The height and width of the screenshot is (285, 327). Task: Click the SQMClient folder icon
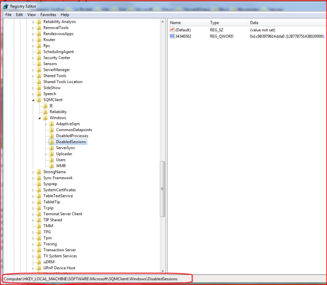[39, 100]
